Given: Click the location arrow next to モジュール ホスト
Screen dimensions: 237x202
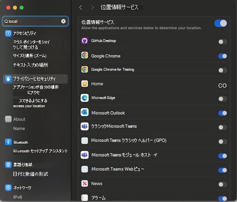Looking at the screenshot, I should (155, 155).
